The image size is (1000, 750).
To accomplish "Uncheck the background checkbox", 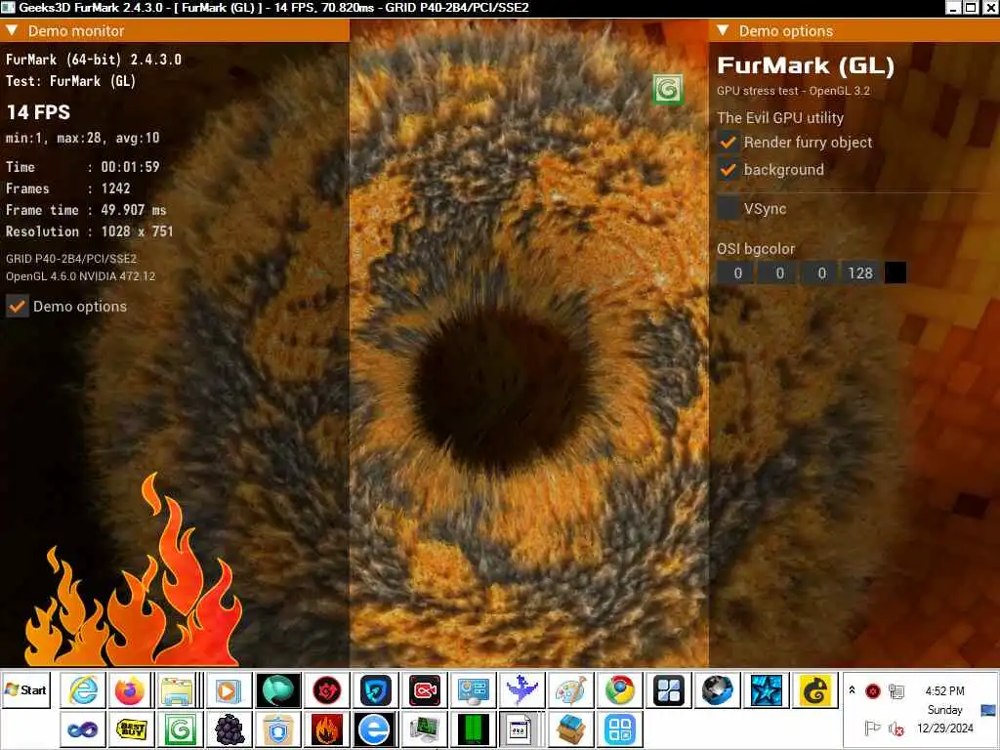I will 728,170.
